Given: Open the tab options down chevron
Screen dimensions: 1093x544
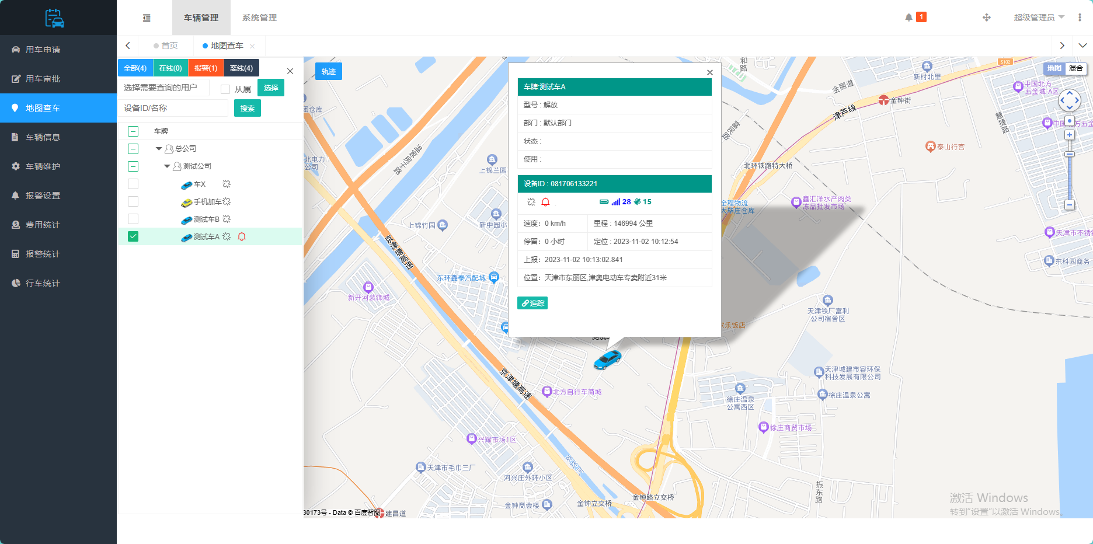Looking at the screenshot, I should click(1082, 46).
